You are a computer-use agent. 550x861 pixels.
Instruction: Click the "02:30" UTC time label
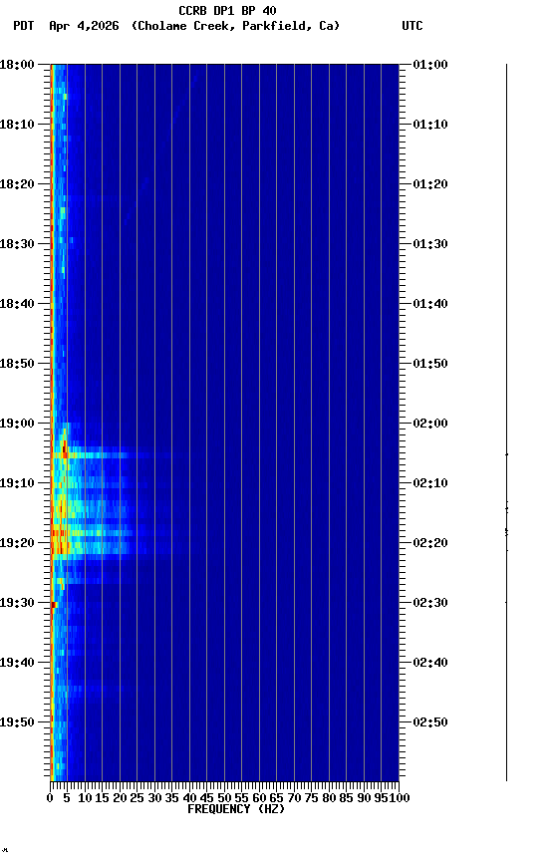coord(430,604)
